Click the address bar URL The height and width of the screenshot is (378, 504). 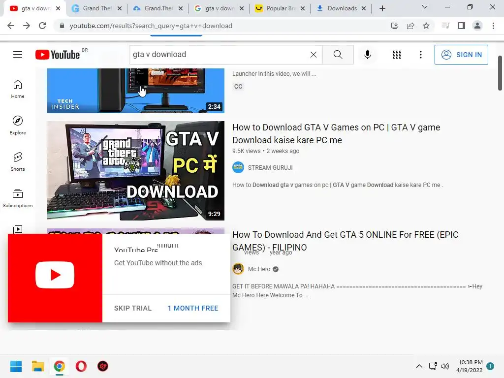tap(151, 26)
